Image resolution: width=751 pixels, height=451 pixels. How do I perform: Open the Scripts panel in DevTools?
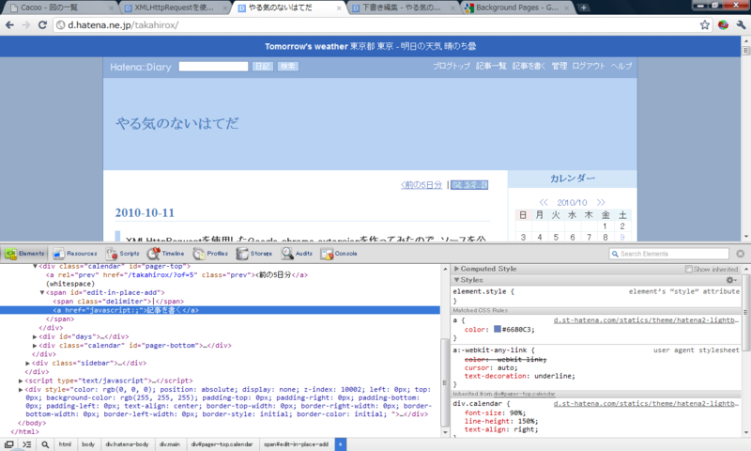pyautogui.click(x=123, y=254)
